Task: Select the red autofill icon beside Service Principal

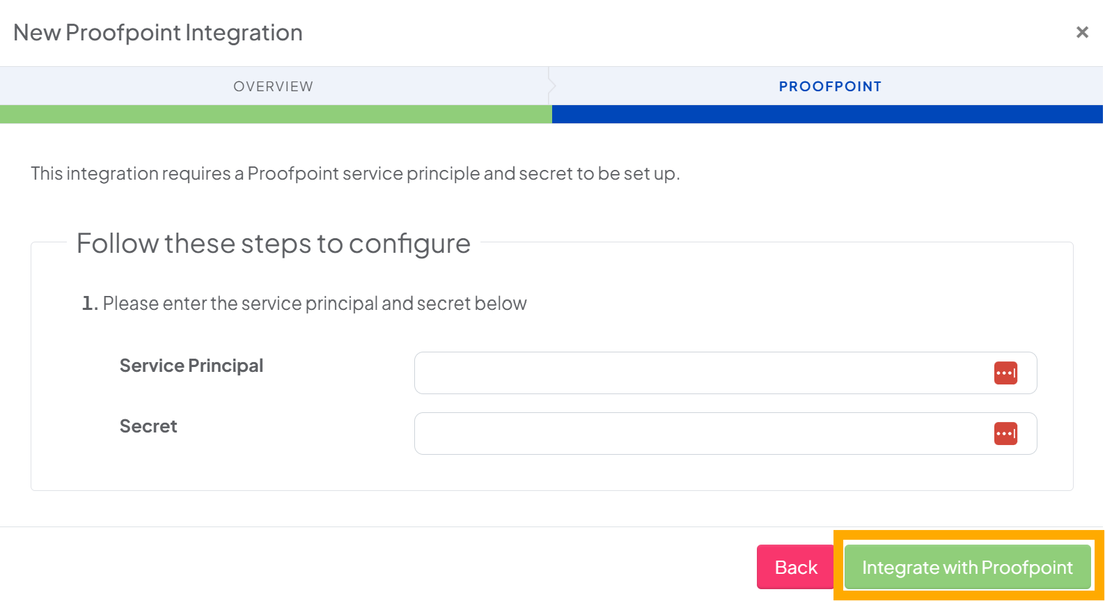Action: [x=1005, y=373]
